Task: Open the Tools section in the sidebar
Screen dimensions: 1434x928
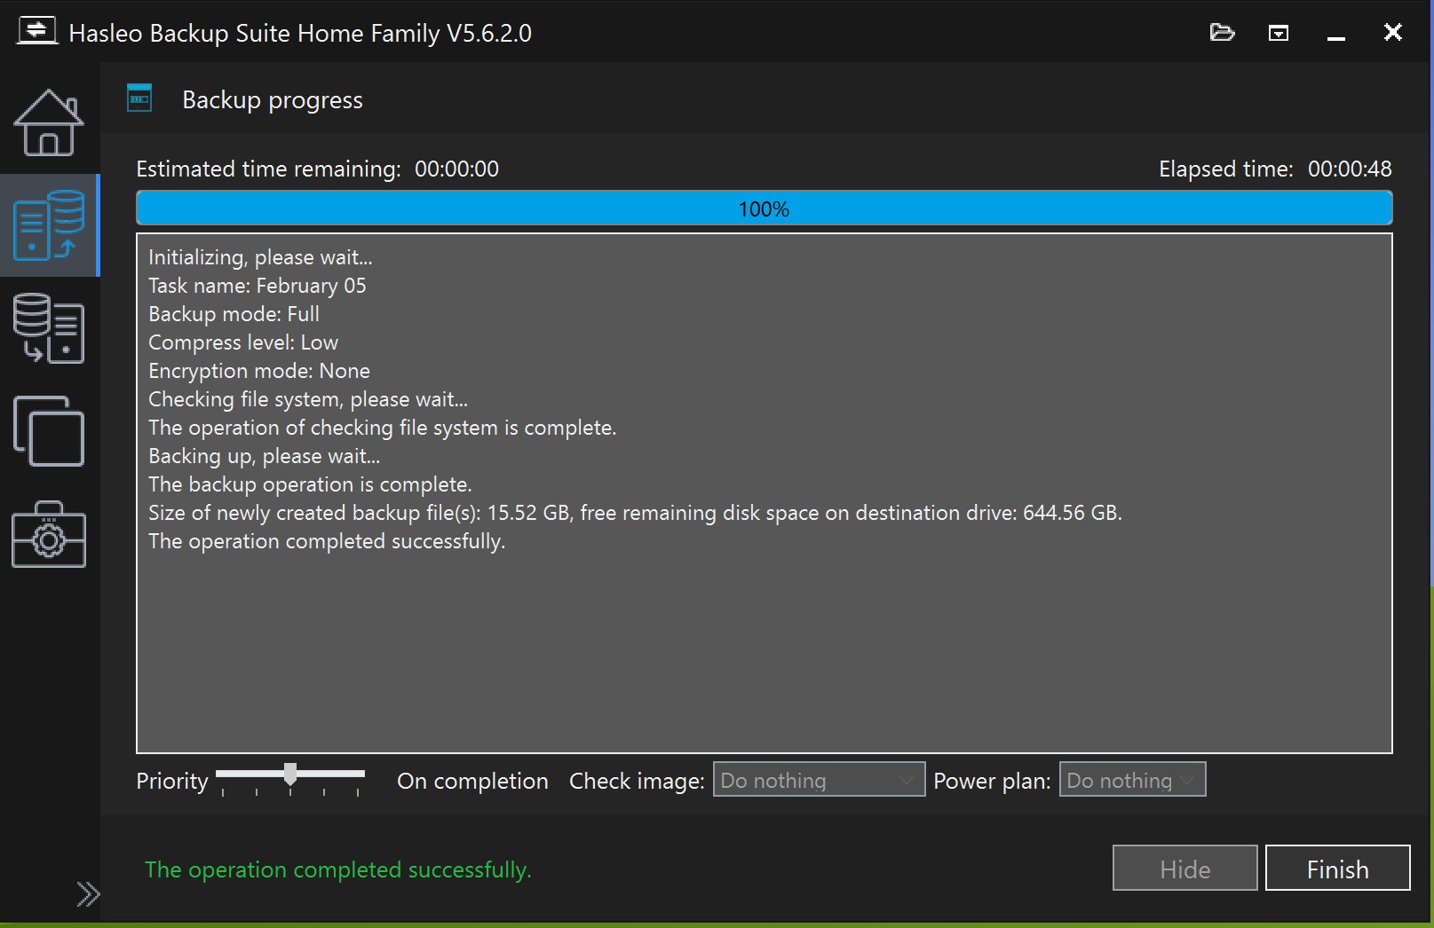Action: point(49,534)
